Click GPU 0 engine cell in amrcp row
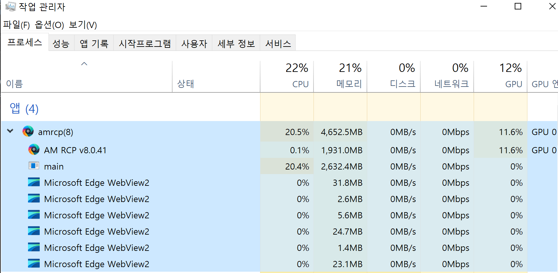Screen dimensions: 558x273 pos(544,132)
